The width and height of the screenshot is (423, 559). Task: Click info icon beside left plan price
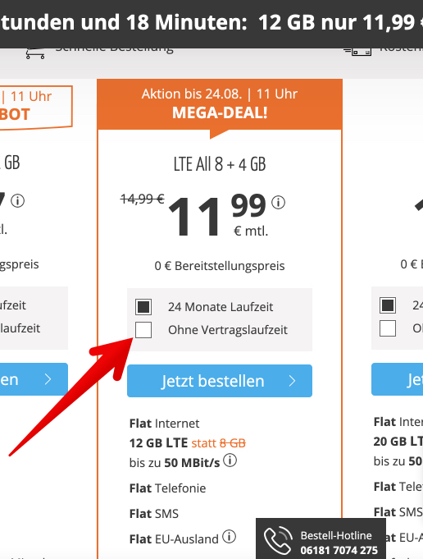coord(17,201)
